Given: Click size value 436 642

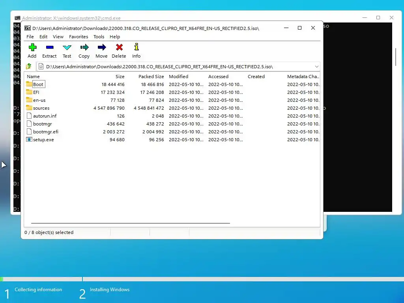Looking at the screenshot, I should (116, 124).
